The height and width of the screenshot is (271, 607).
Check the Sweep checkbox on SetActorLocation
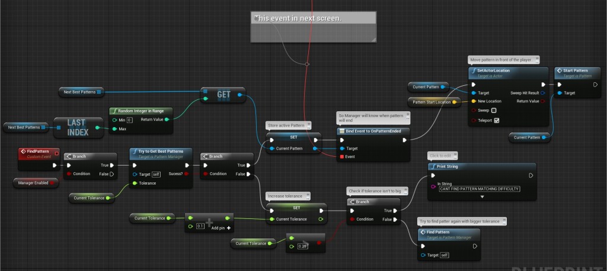click(494, 111)
